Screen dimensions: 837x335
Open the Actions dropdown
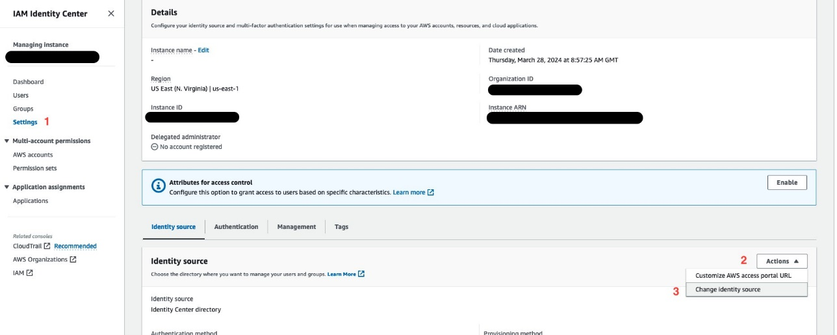point(782,261)
